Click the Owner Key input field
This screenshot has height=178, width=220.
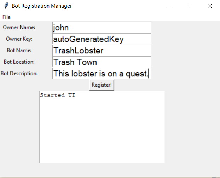[x=102, y=39]
